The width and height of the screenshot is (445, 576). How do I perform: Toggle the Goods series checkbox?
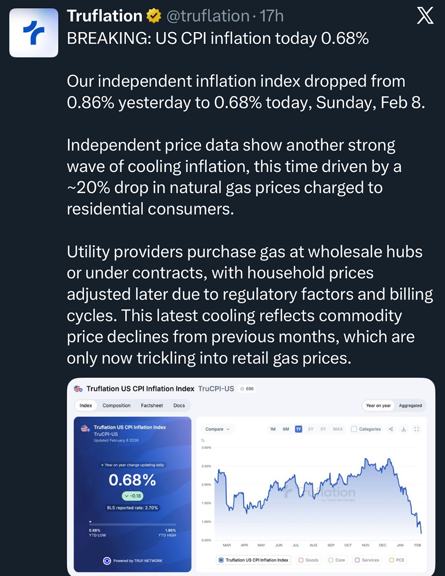tap(301, 560)
